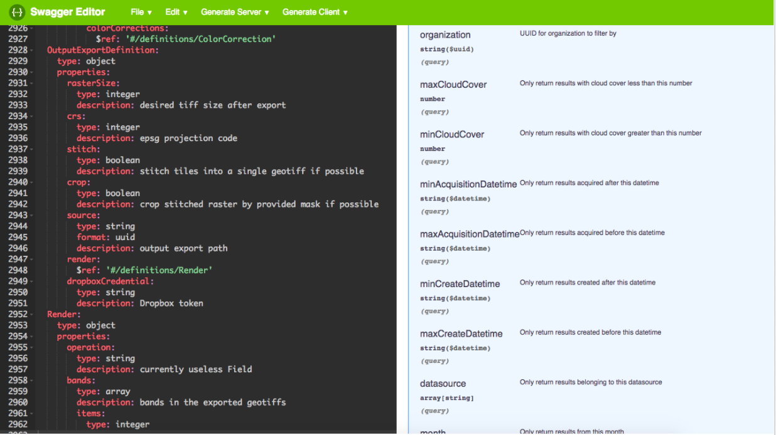
Task: Click the 'string($uuid)' type label
Action: click(x=447, y=49)
